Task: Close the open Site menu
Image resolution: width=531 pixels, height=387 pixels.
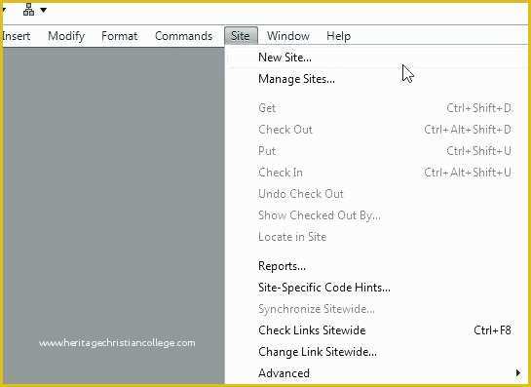Action: tap(241, 36)
